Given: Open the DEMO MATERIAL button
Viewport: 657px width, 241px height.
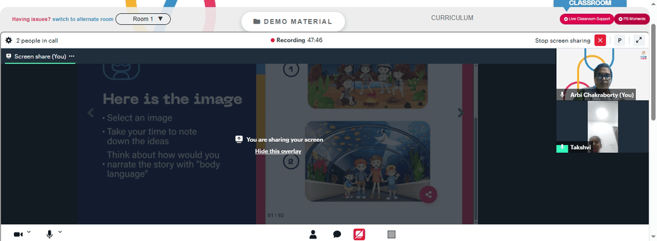Looking at the screenshot, I should pos(293,22).
